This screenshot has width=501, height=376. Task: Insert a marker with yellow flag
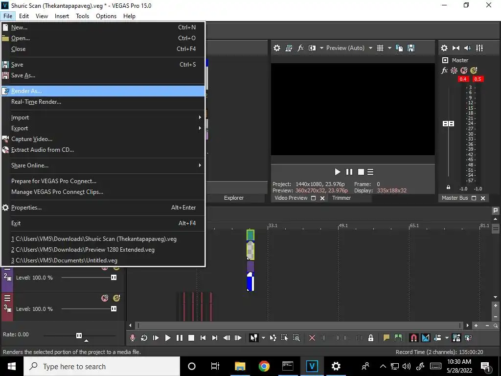pyautogui.click(x=387, y=338)
